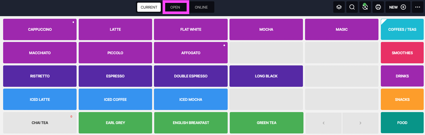Viewport: 425px width, 135px height.
Task: Go to the previous page arrow
Action: [324, 123]
